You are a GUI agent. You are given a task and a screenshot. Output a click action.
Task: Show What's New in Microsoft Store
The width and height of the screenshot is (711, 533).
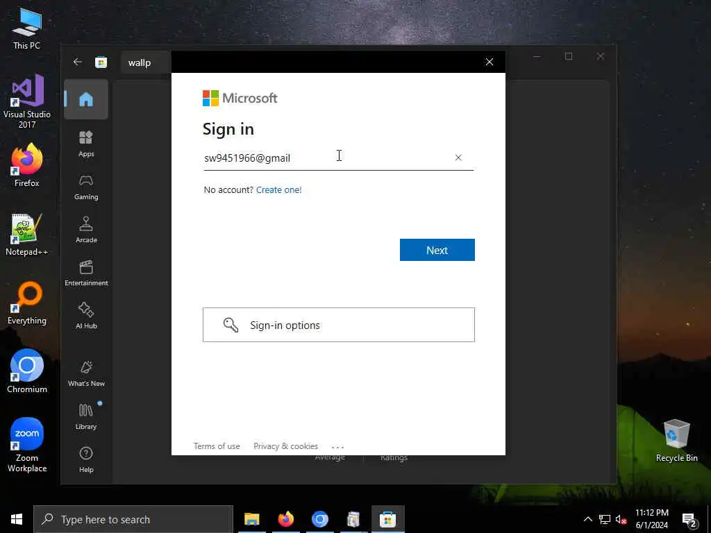pos(86,374)
